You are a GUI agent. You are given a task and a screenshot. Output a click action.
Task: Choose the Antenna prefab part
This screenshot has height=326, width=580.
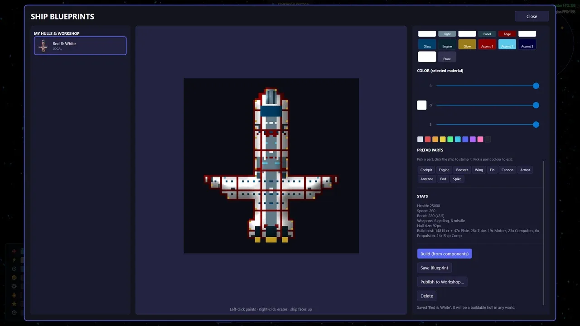(x=427, y=179)
